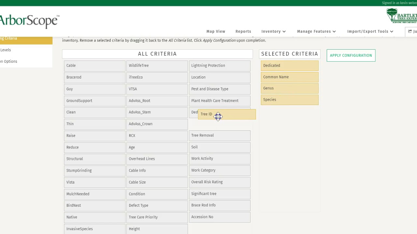Click the Cable criteria tile

(x=94, y=66)
